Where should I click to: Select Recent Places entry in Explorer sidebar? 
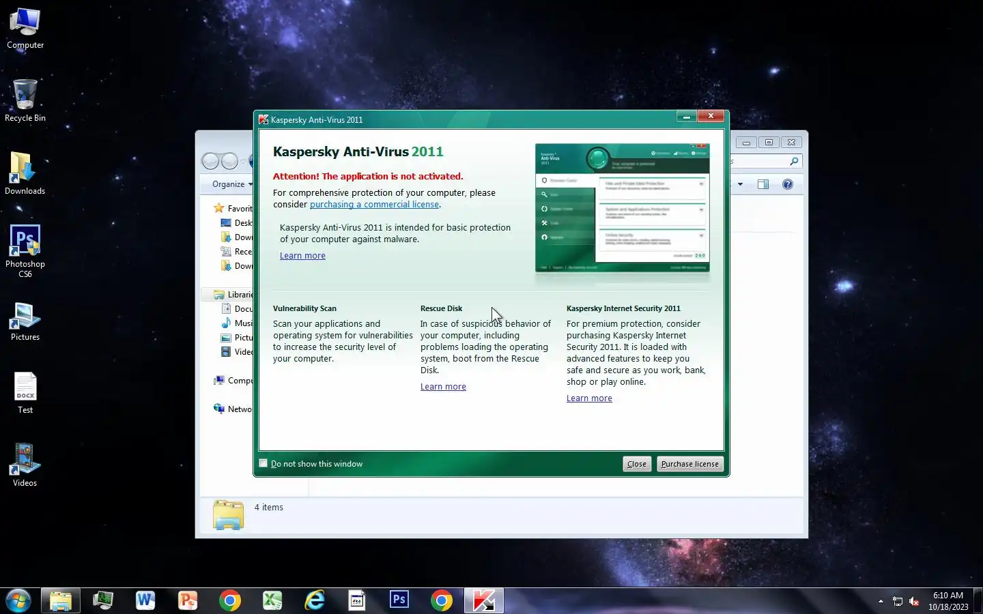(x=236, y=251)
